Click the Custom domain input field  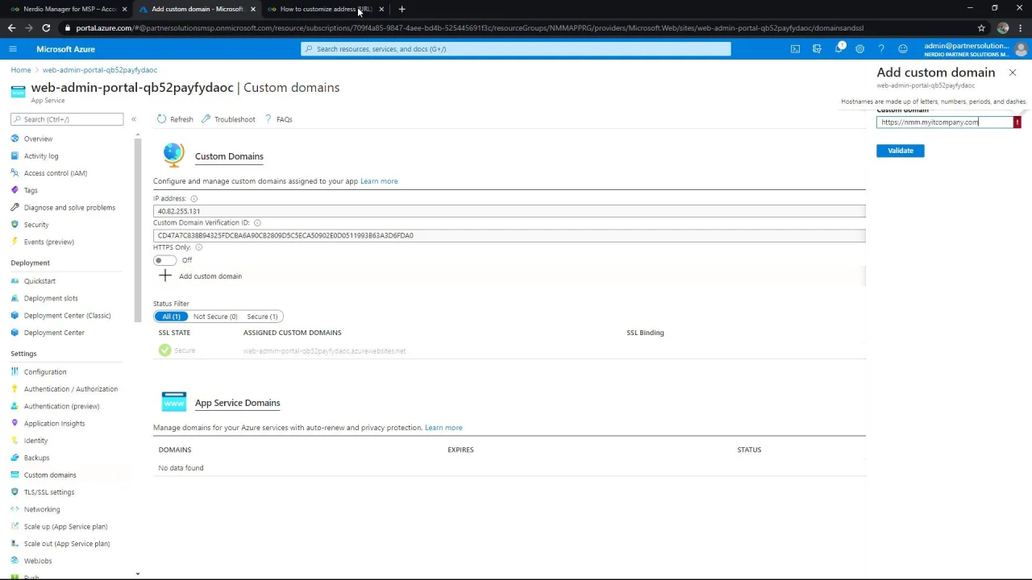click(945, 122)
